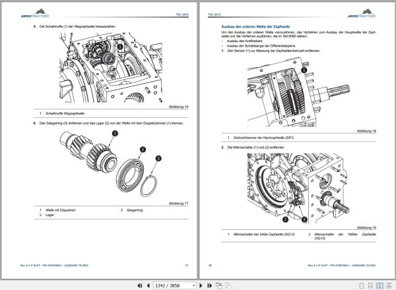This screenshot has height=290, width=396.
Task: Click the legend entry 'Seegering'
Action: (135, 210)
